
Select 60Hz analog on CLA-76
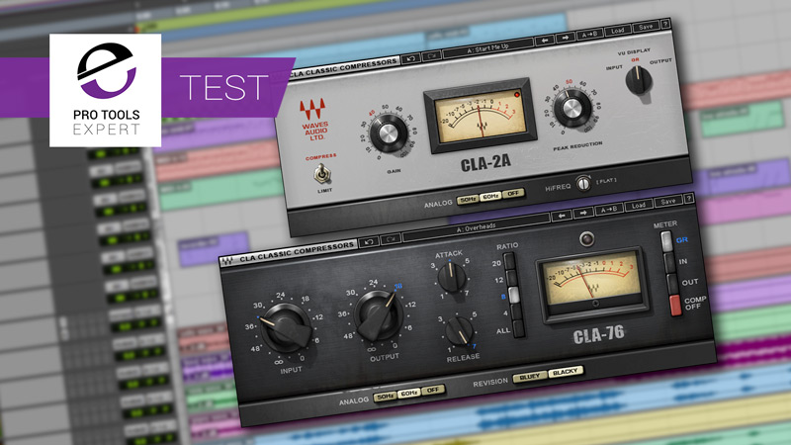point(408,394)
